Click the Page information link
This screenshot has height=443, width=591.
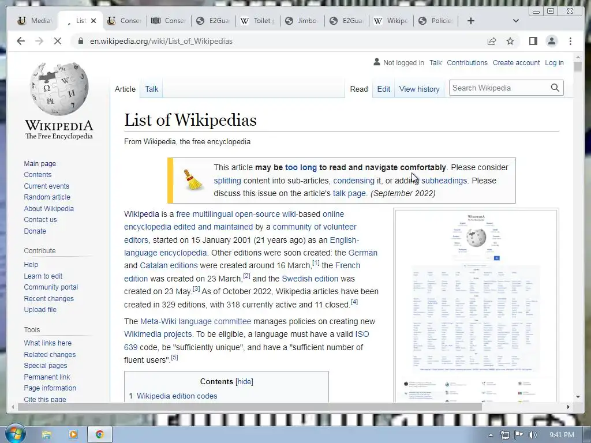click(x=50, y=388)
